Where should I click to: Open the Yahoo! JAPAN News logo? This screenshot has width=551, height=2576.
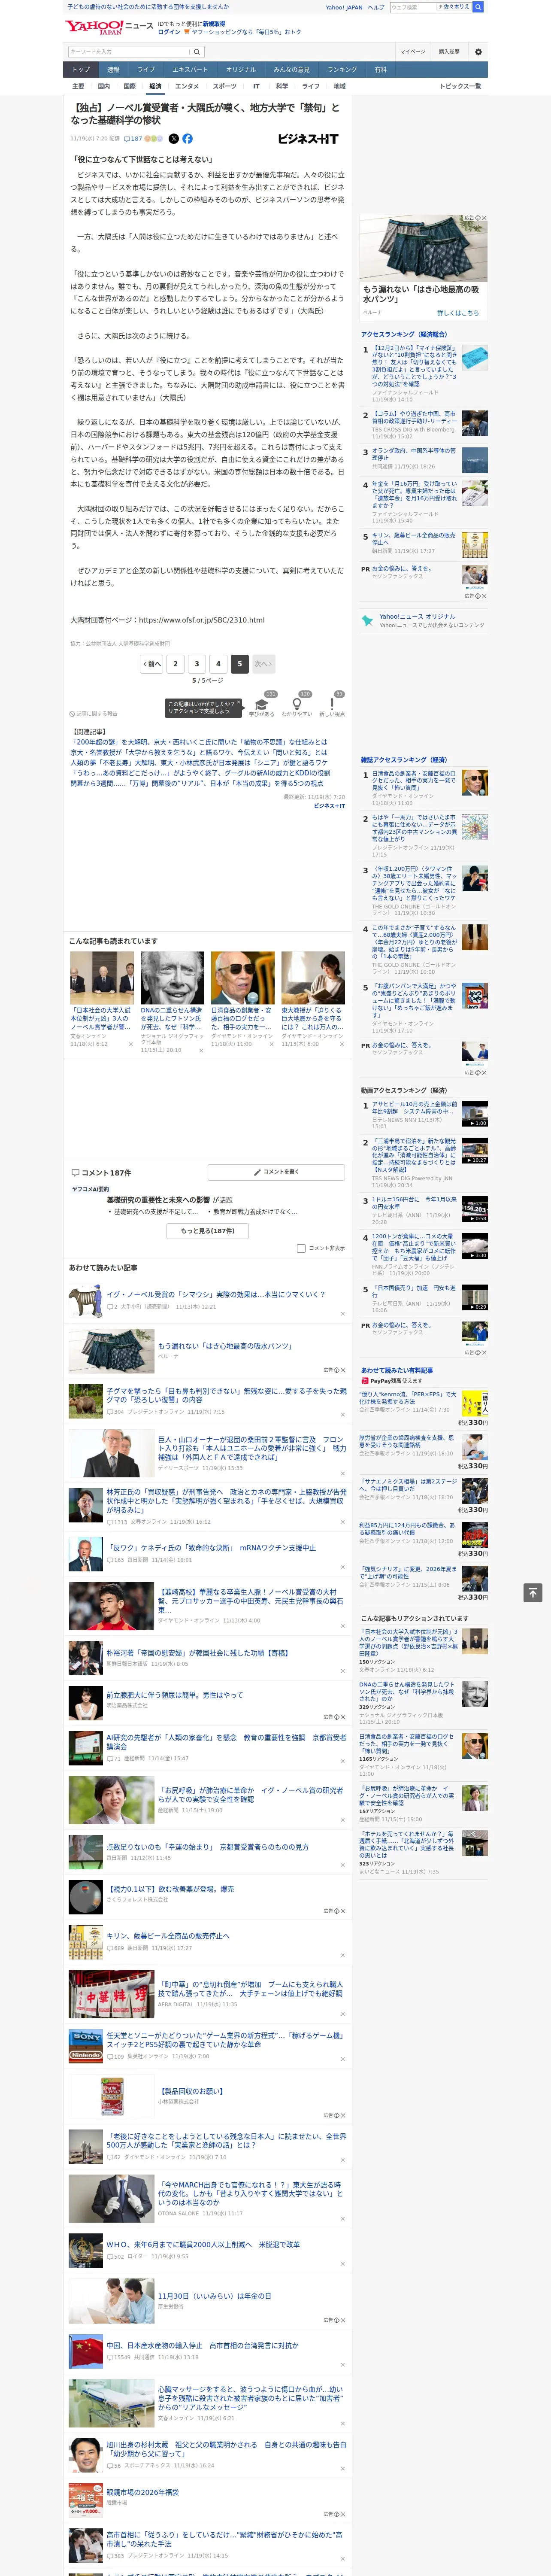pos(109,27)
